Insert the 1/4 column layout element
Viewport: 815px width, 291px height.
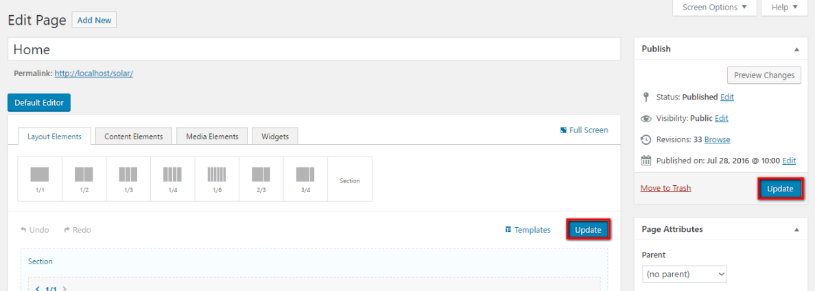[173, 178]
